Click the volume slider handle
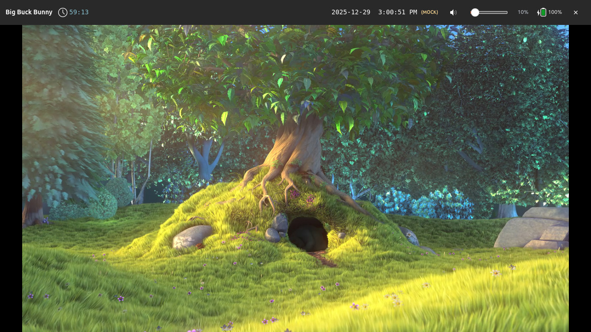The width and height of the screenshot is (591, 332). pyautogui.click(x=475, y=12)
